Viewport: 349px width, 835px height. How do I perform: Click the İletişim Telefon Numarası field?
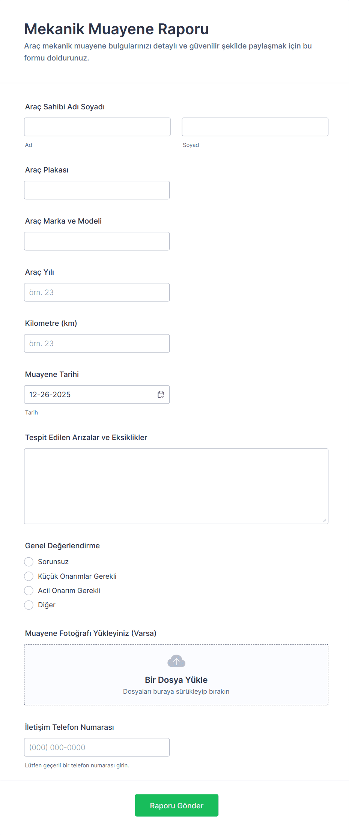click(97, 747)
